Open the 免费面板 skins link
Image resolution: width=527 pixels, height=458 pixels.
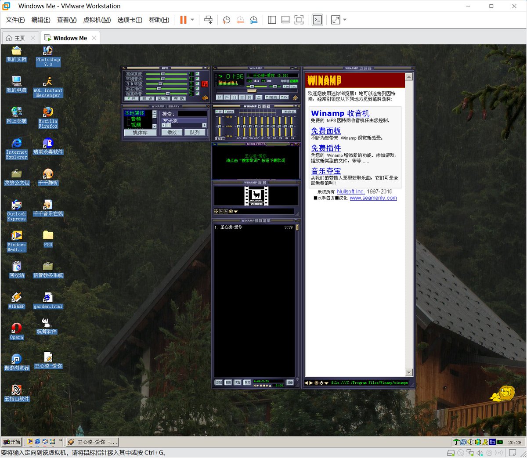tap(326, 131)
